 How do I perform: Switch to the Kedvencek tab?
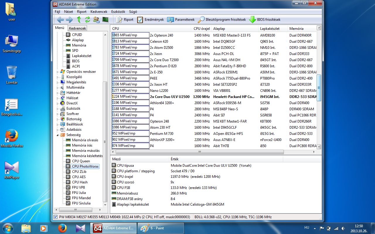coord(78,28)
